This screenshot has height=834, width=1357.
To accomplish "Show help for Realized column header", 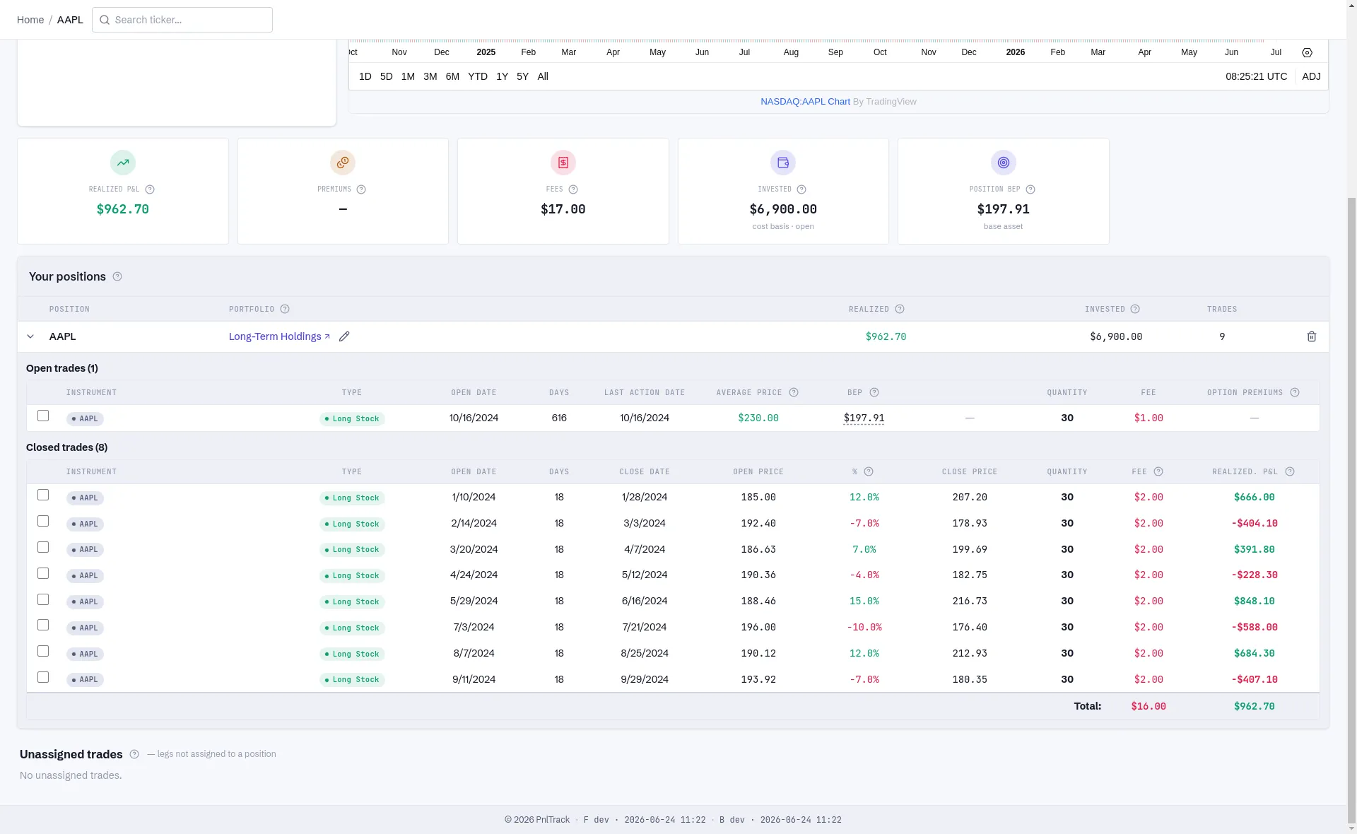I will click(x=900, y=309).
